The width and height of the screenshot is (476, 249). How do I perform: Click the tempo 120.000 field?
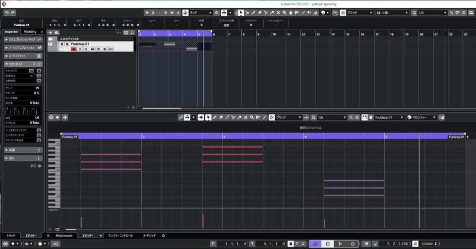pos(427,244)
